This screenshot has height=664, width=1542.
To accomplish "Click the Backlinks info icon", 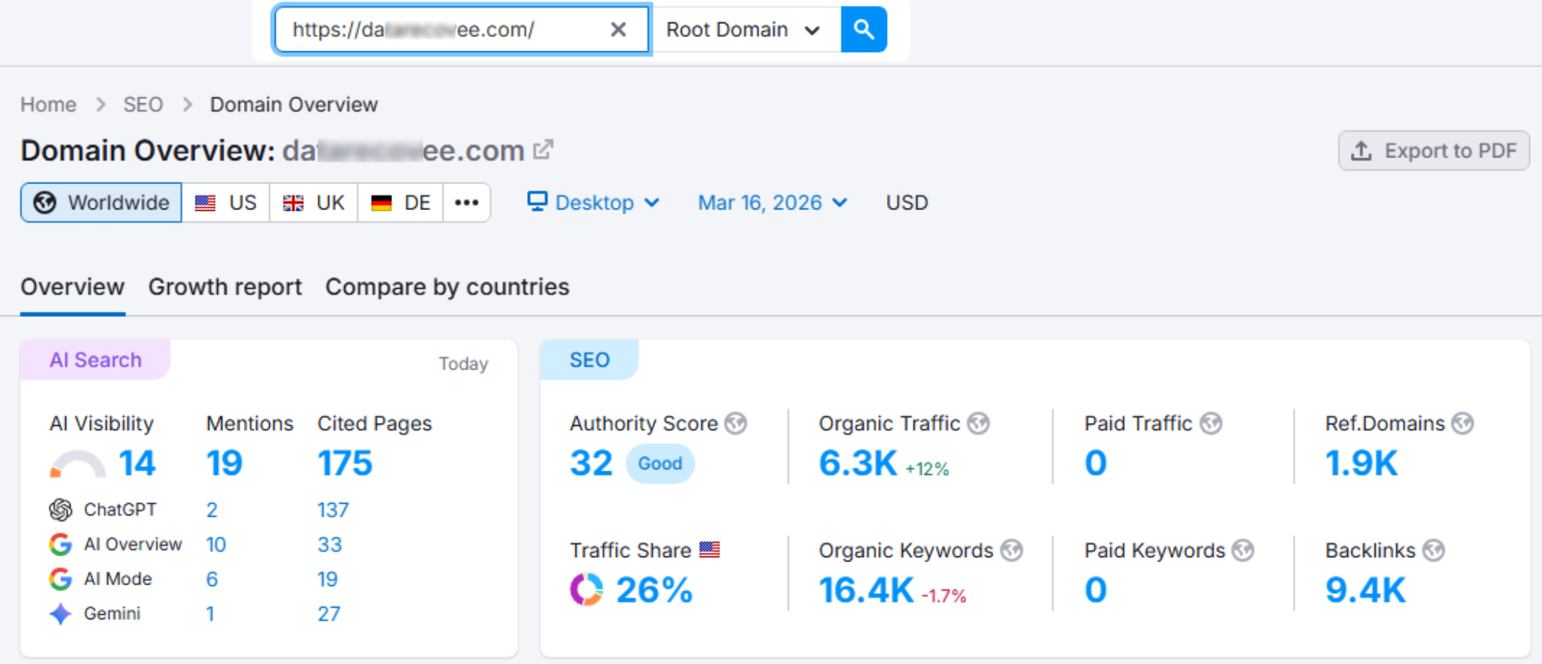I will click(x=1435, y=550).
